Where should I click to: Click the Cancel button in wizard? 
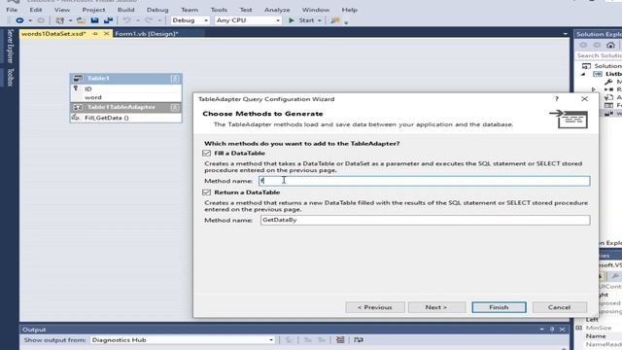[560, 307]
